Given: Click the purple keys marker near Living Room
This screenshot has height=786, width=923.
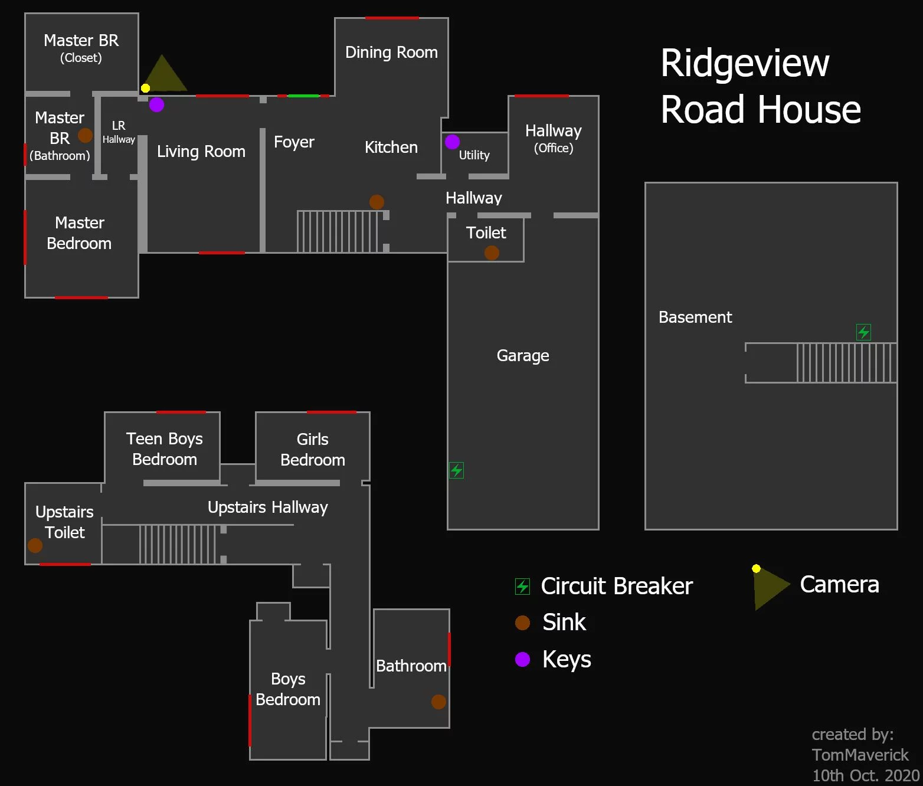Looking at the screenshot, I should click(x=156, y=104).
